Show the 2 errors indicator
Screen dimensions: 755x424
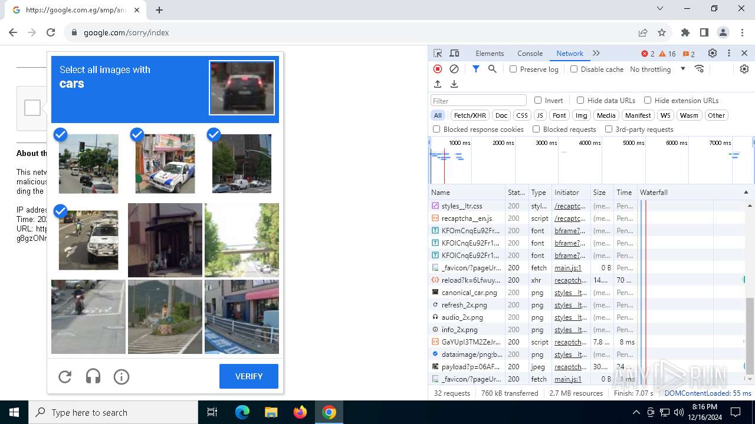tap(648, 54)
